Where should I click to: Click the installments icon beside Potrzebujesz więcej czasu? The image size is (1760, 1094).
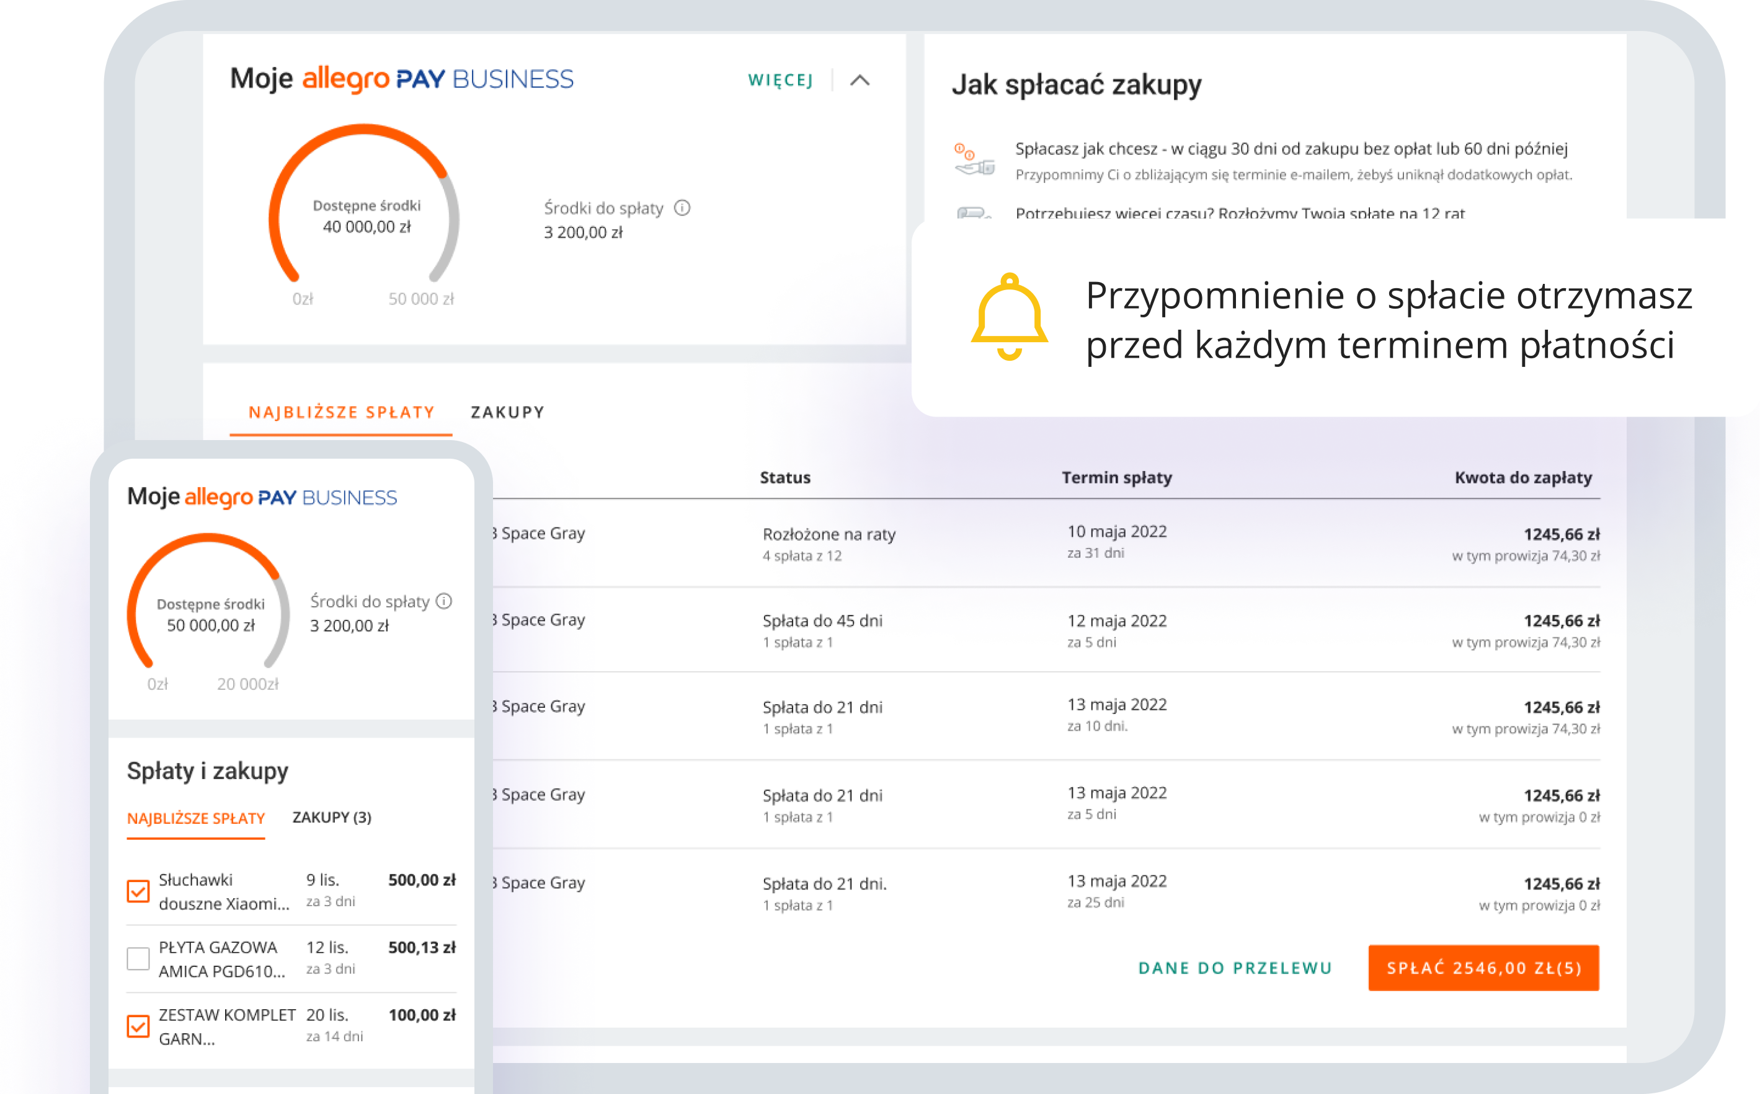[974, 213]
